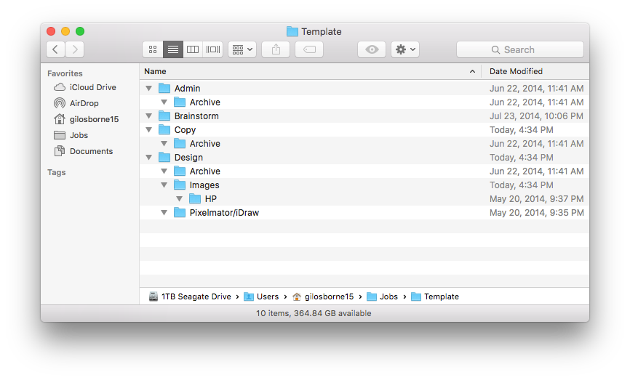Click the Quick Look eye button
The height and width of the screenshot is (380, 630).
pos(372,49)
